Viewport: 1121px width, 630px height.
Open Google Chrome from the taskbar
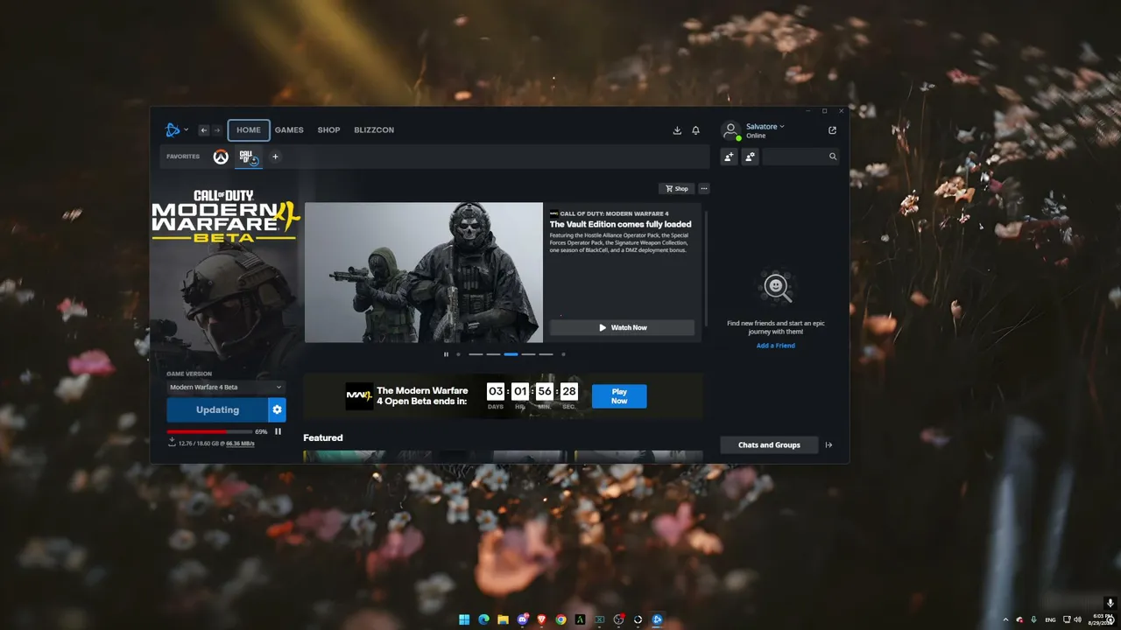561,619
